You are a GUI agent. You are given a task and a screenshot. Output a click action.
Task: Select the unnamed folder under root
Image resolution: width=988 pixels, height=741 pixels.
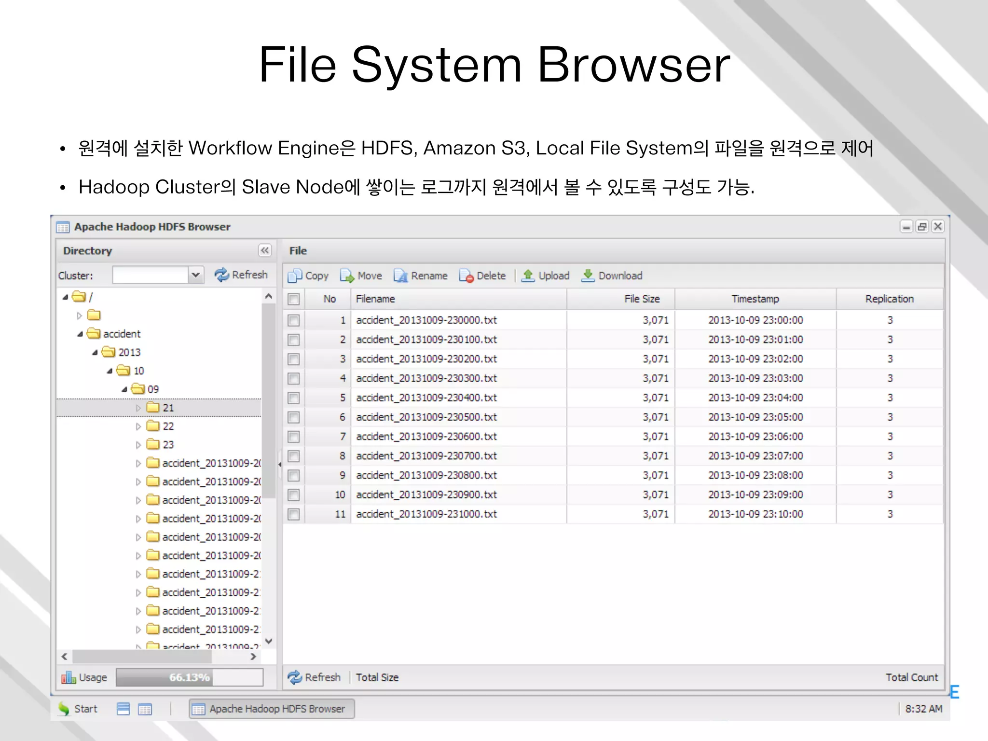[94, 315]
